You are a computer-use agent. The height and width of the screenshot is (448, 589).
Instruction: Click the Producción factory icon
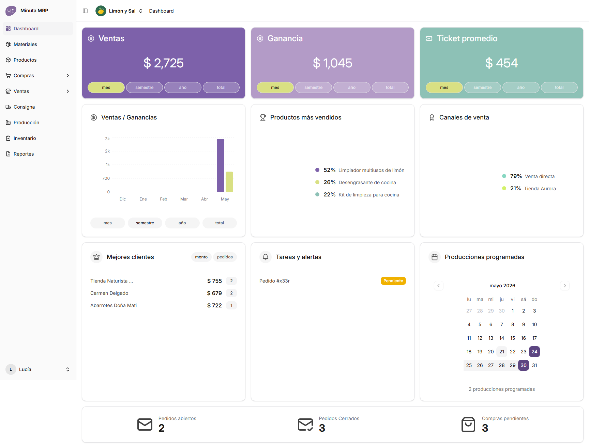[8, 123]
